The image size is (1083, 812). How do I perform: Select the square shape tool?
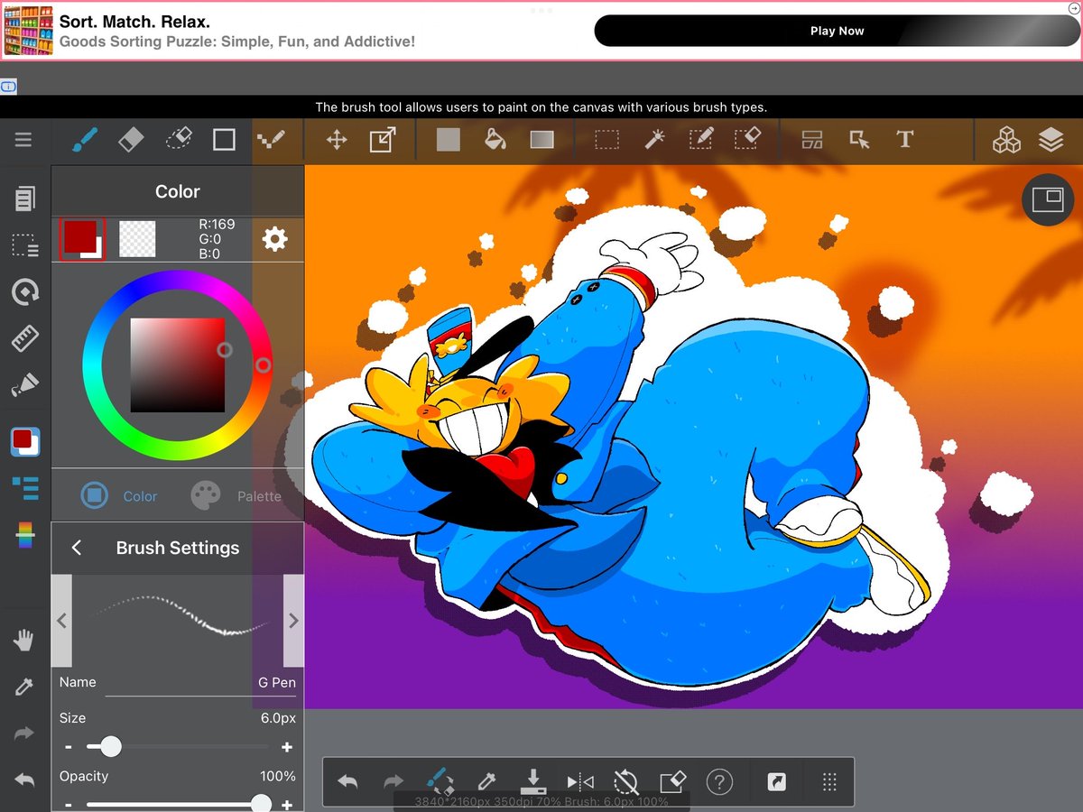[224, 140]
